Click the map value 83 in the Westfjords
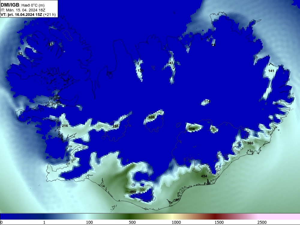The image size is (300, 225). click(20, 53)
